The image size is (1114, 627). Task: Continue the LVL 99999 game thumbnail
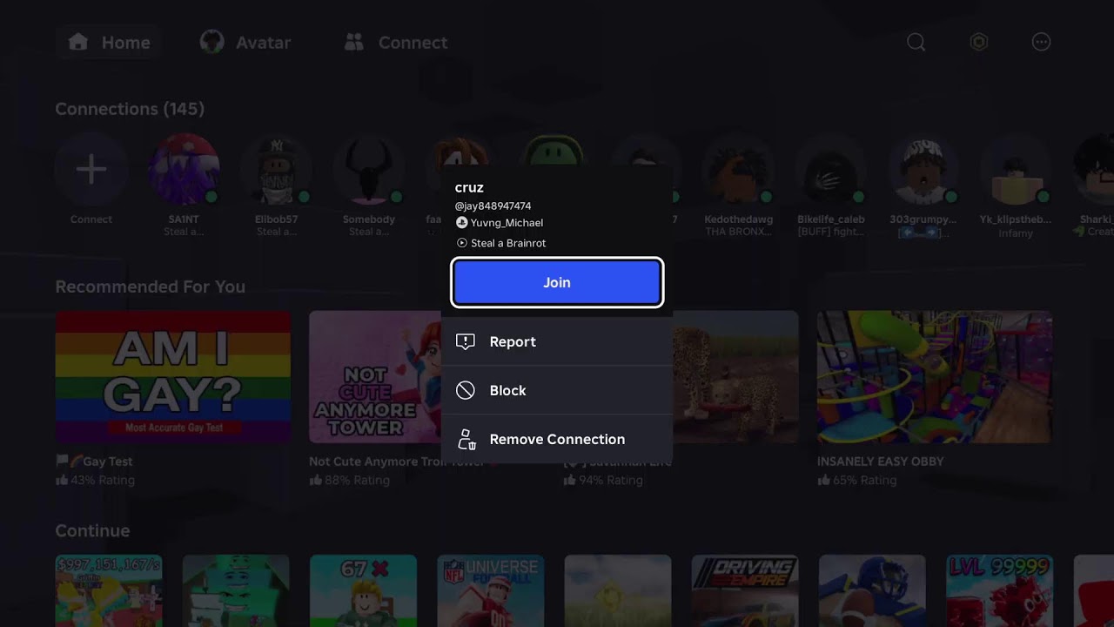(999, 590)
